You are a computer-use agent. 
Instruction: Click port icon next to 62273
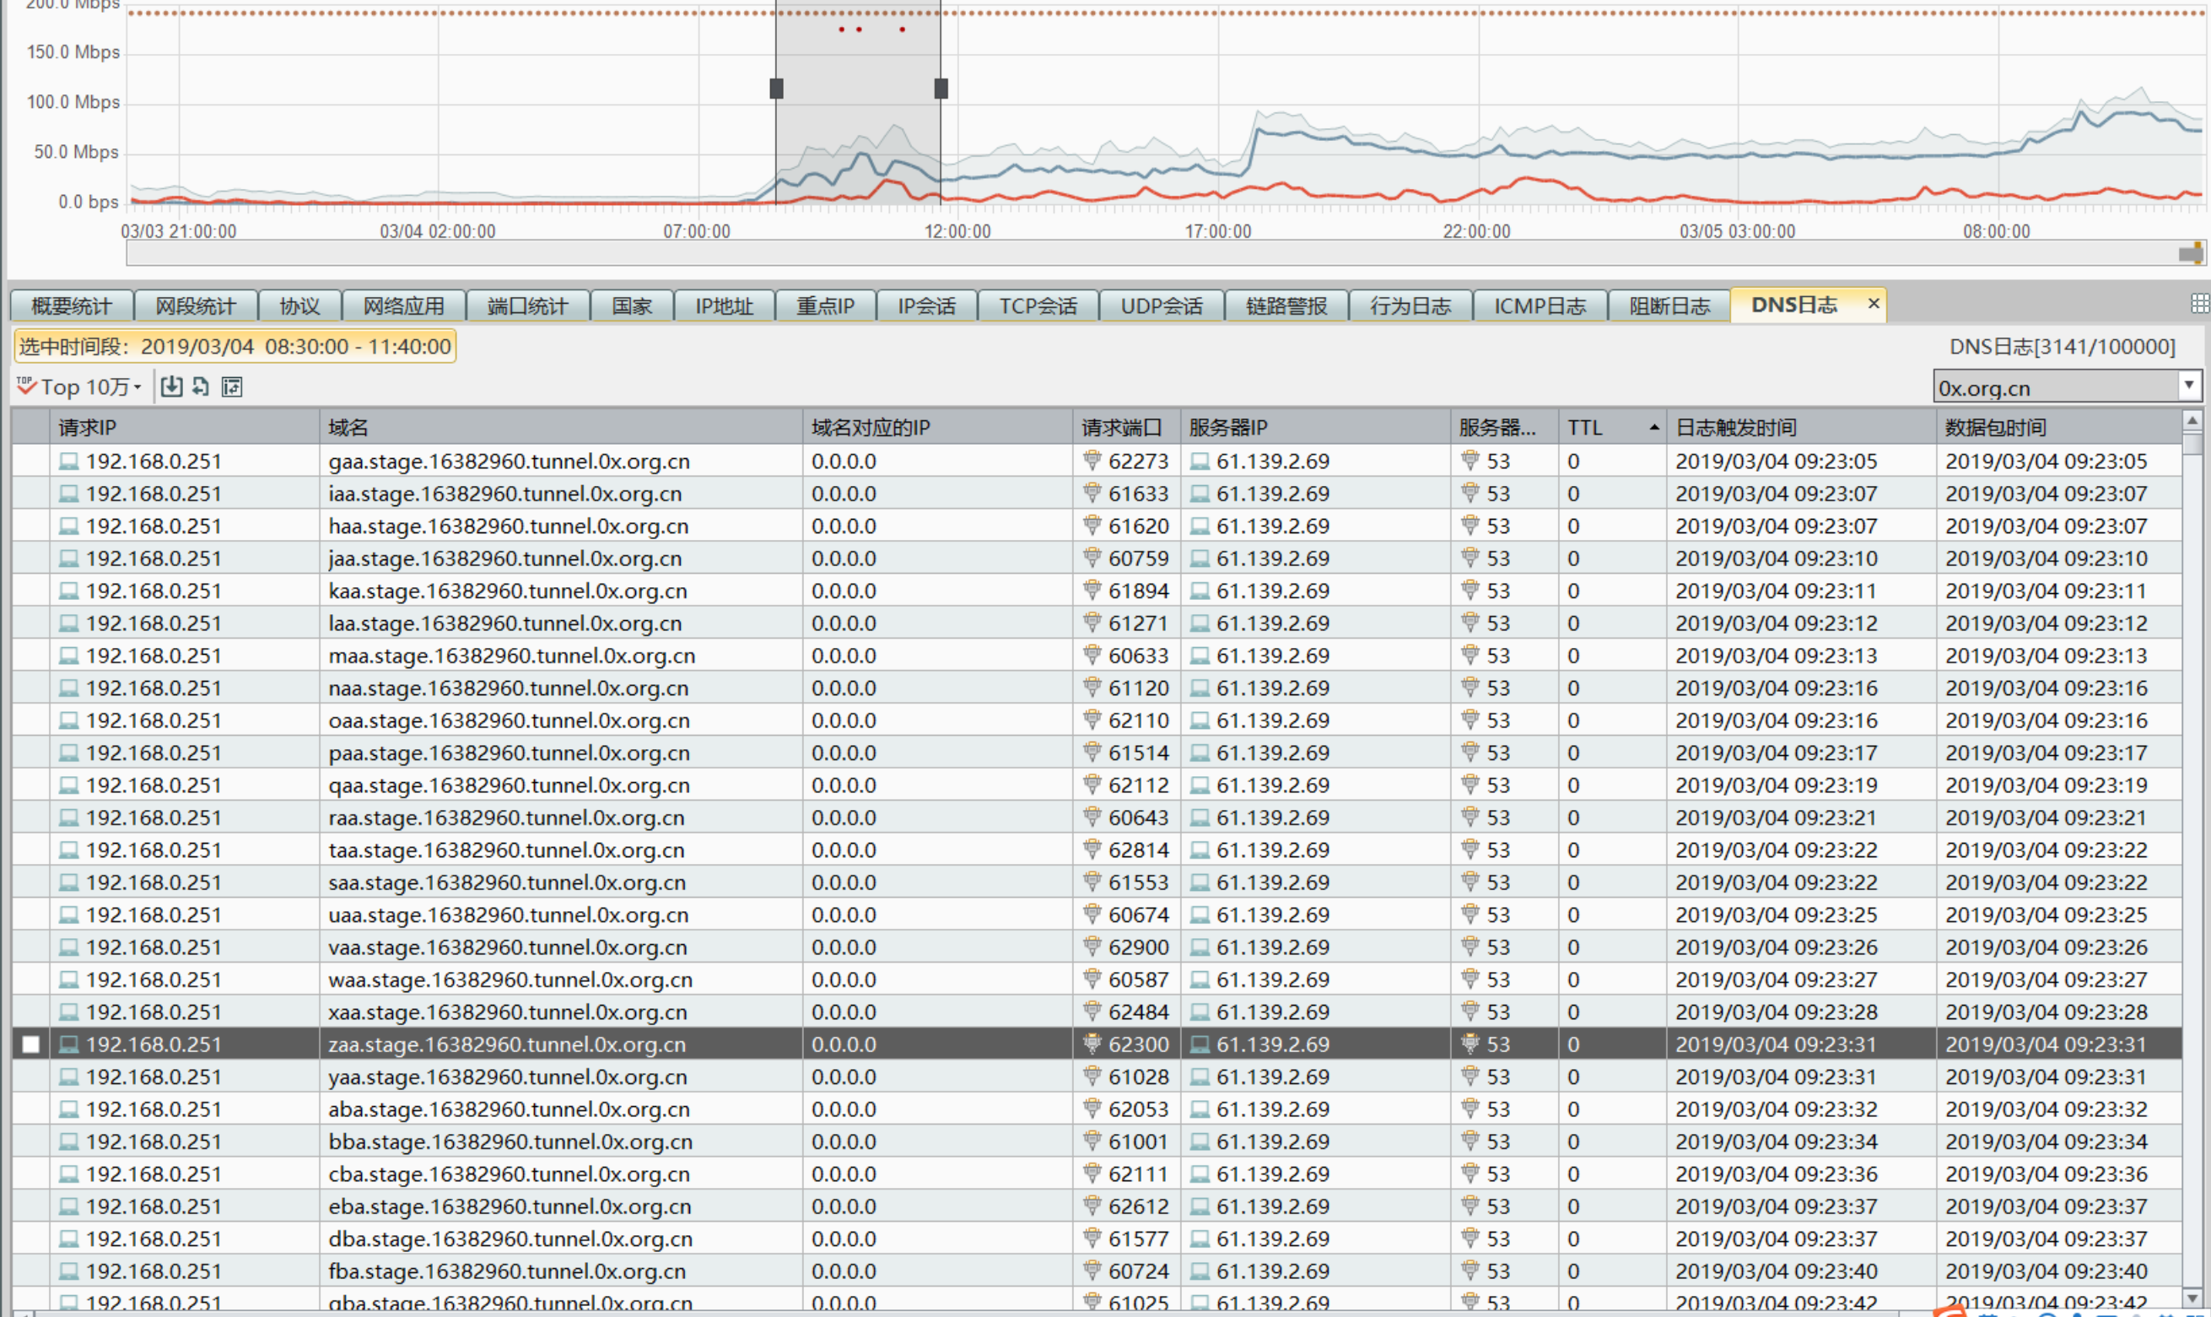pyautogui.click(x=1092, y=461)
